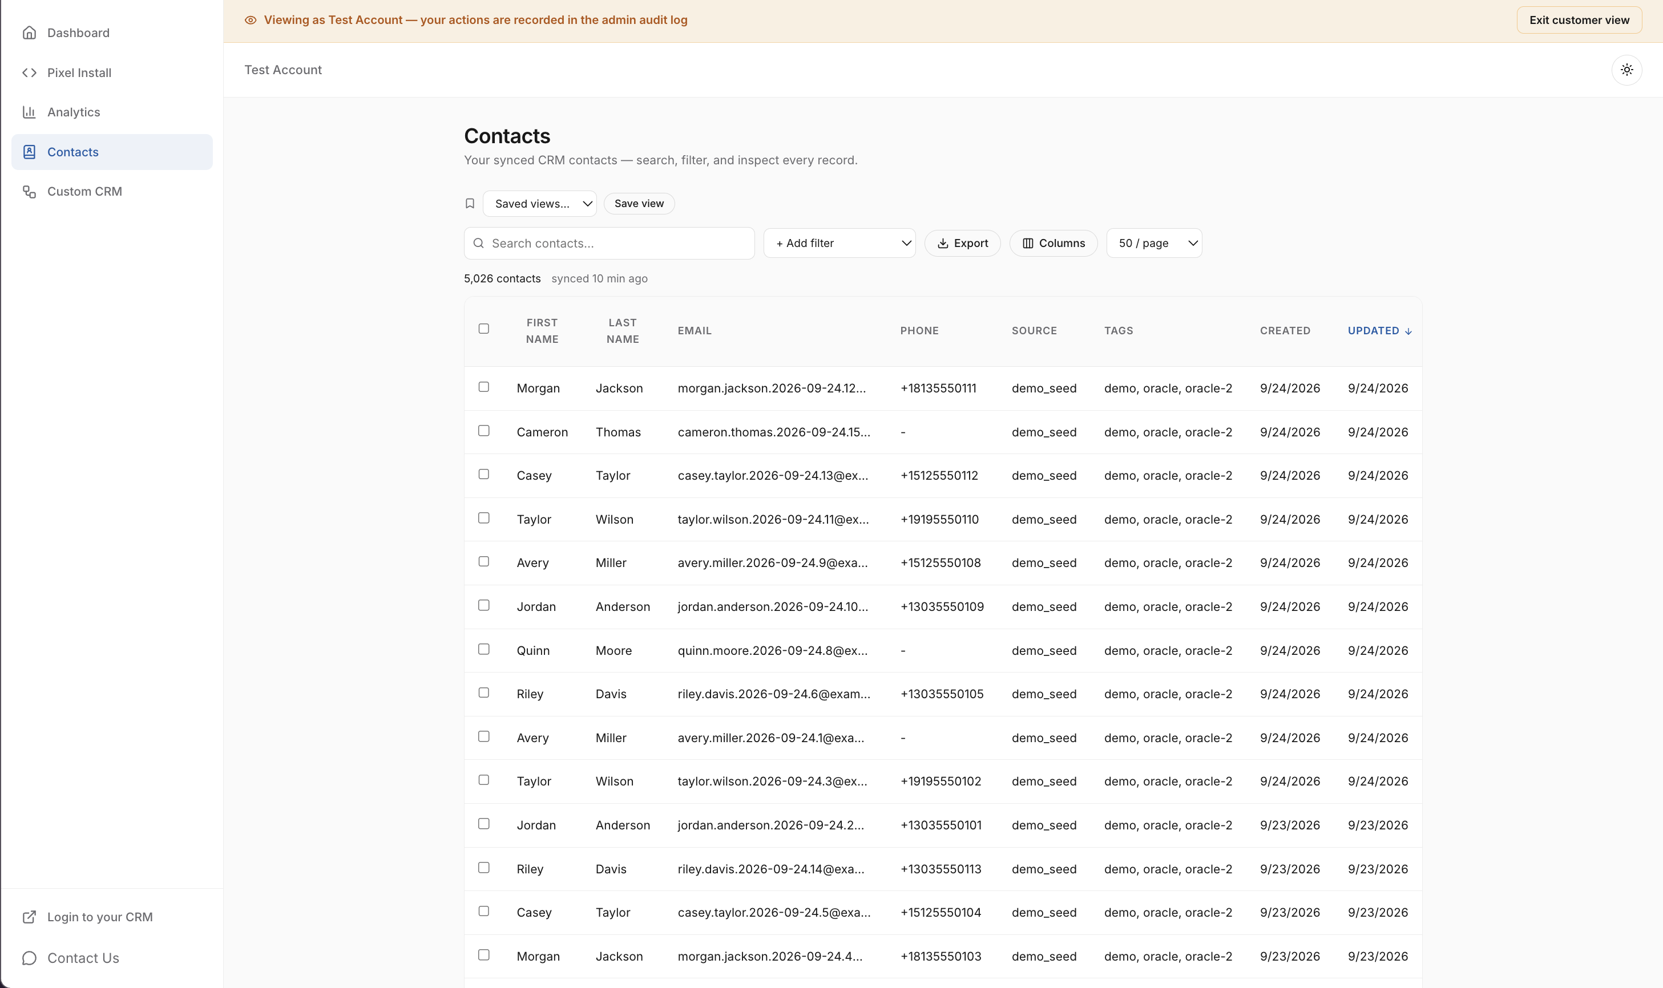Sort by the CREATED column header
Viewport: 1663px width, 988px height.
tap(1285, 331)
